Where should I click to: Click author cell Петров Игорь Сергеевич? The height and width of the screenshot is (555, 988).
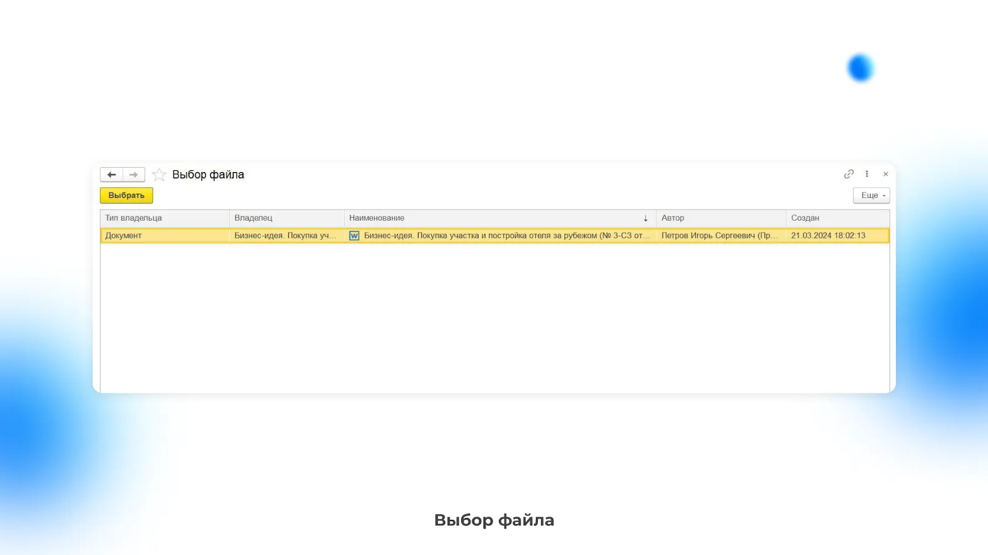(719, 236)
